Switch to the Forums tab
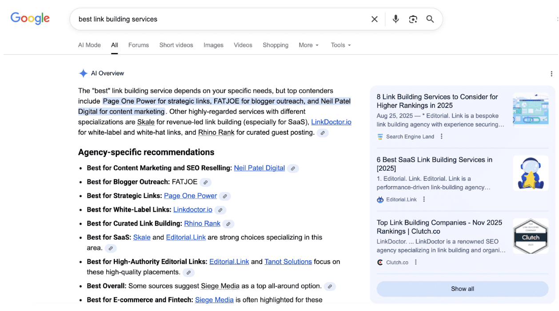Viewport: 559px width, 311px height. [x=139, y=45]
